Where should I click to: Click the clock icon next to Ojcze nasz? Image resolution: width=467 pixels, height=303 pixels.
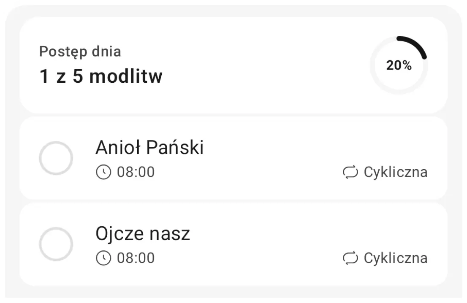103,257
